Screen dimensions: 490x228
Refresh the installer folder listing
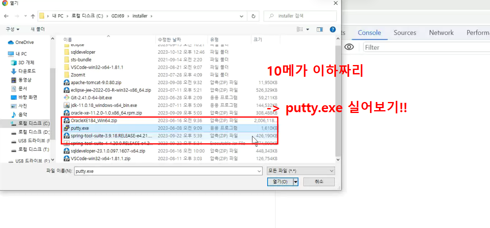pyautogui.click(x=253, y=16)
